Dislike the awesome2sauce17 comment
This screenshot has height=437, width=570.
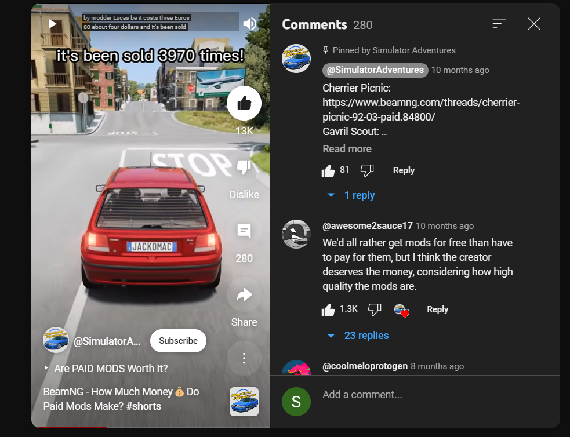point(375,309)
